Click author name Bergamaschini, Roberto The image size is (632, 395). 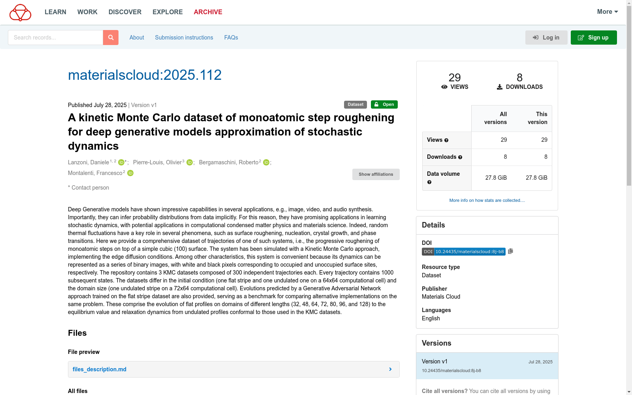229,162
